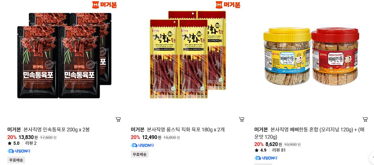The height and width of the screenshot is (165, 374).
Task: Click the 5.0 star rating icon
Action: coord(10,143)
